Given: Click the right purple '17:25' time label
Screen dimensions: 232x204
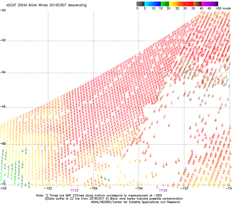Looking at the screenshot, I should point(163,191).
